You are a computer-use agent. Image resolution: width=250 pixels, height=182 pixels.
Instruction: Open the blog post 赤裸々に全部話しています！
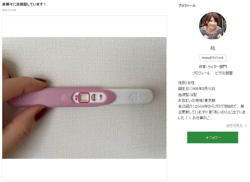coord(24,4)
